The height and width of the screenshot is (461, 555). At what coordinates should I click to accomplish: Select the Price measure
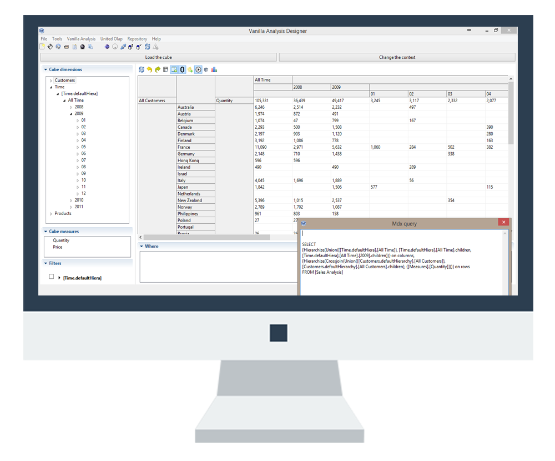(x=57, y=247)
